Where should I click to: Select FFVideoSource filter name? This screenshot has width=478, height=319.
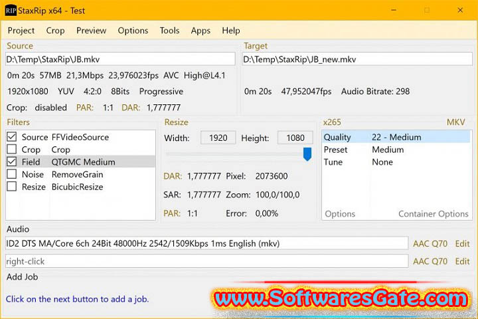(x=80, y=137)
